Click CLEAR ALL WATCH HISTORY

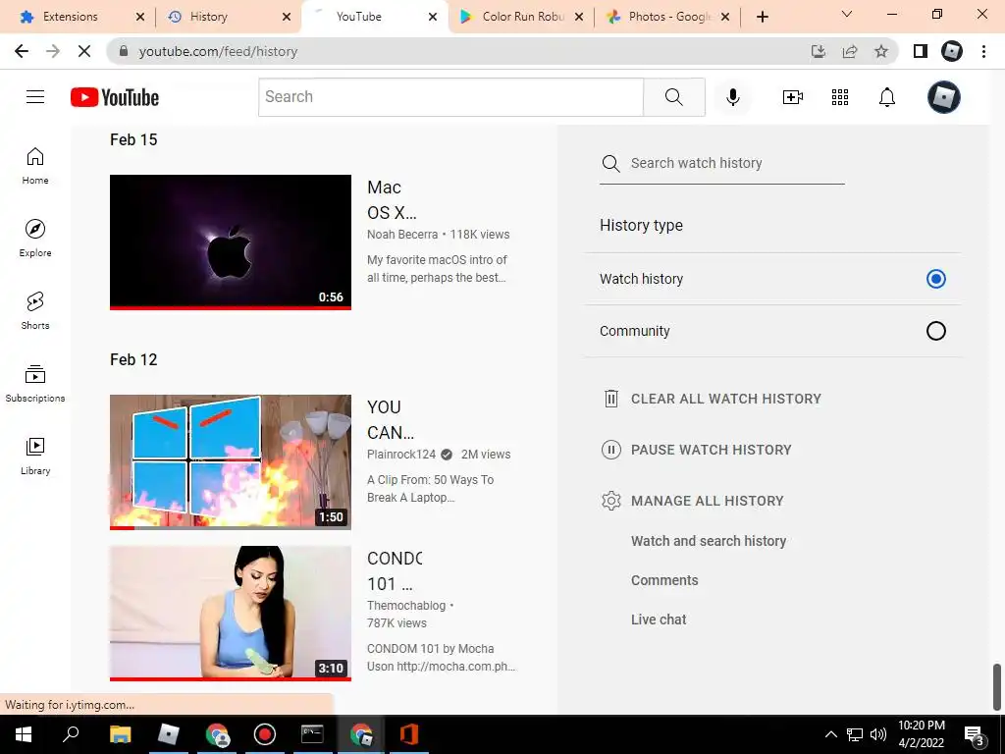(x=726, y=399)
